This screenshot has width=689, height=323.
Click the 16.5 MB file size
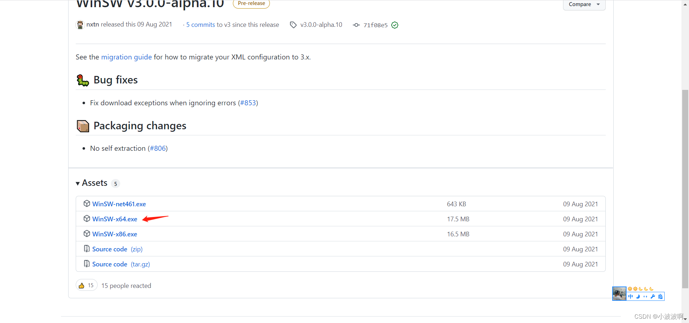click(x=458, y=234)
